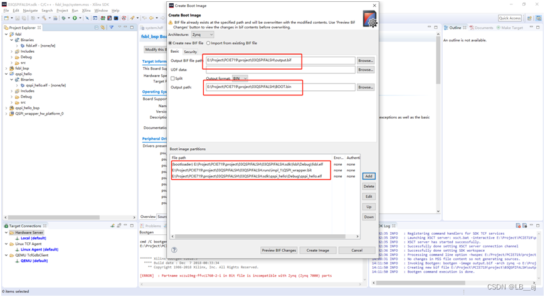Click the partitions list horizontal scrollbar
The height and width of the screenshot is (297, 545).
(x=260, y=237)
